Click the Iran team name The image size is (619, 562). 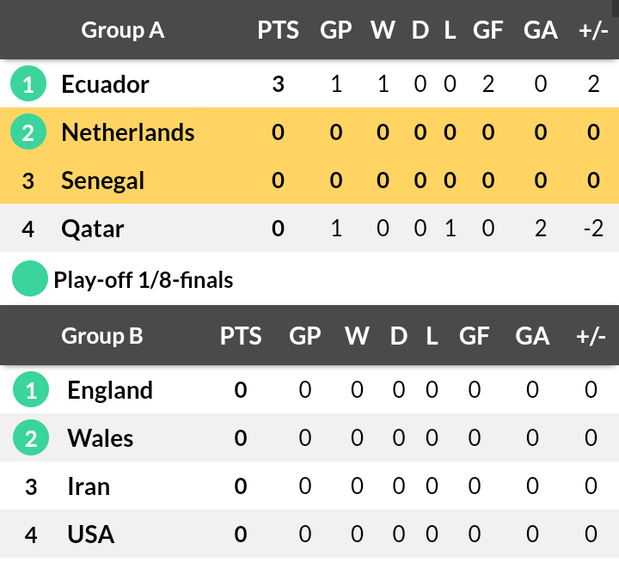click(x=89, y=486)
